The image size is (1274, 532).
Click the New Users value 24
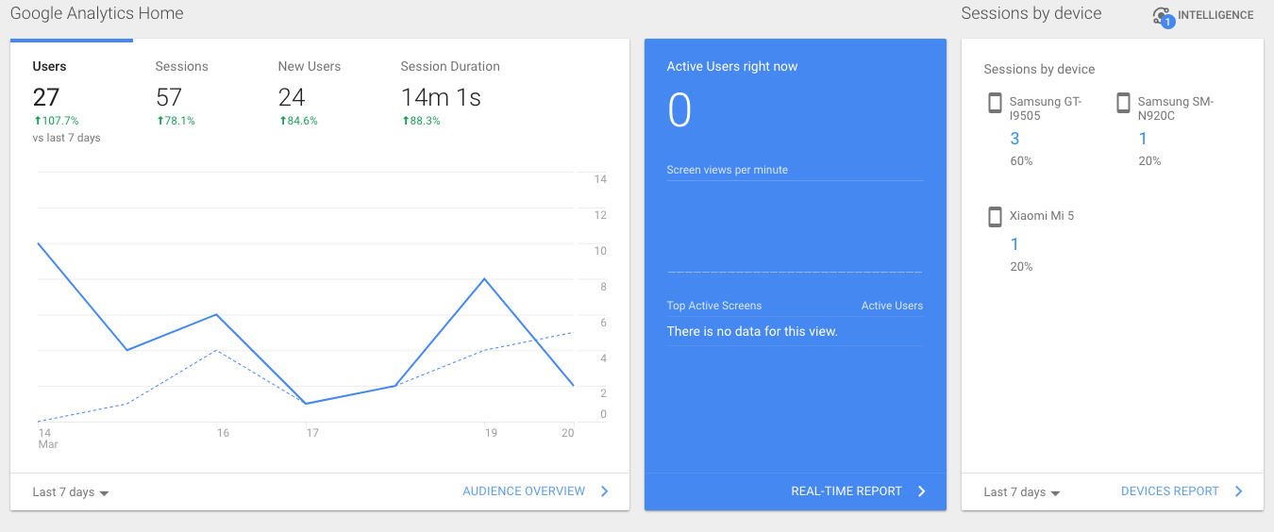tap(292, 97)
